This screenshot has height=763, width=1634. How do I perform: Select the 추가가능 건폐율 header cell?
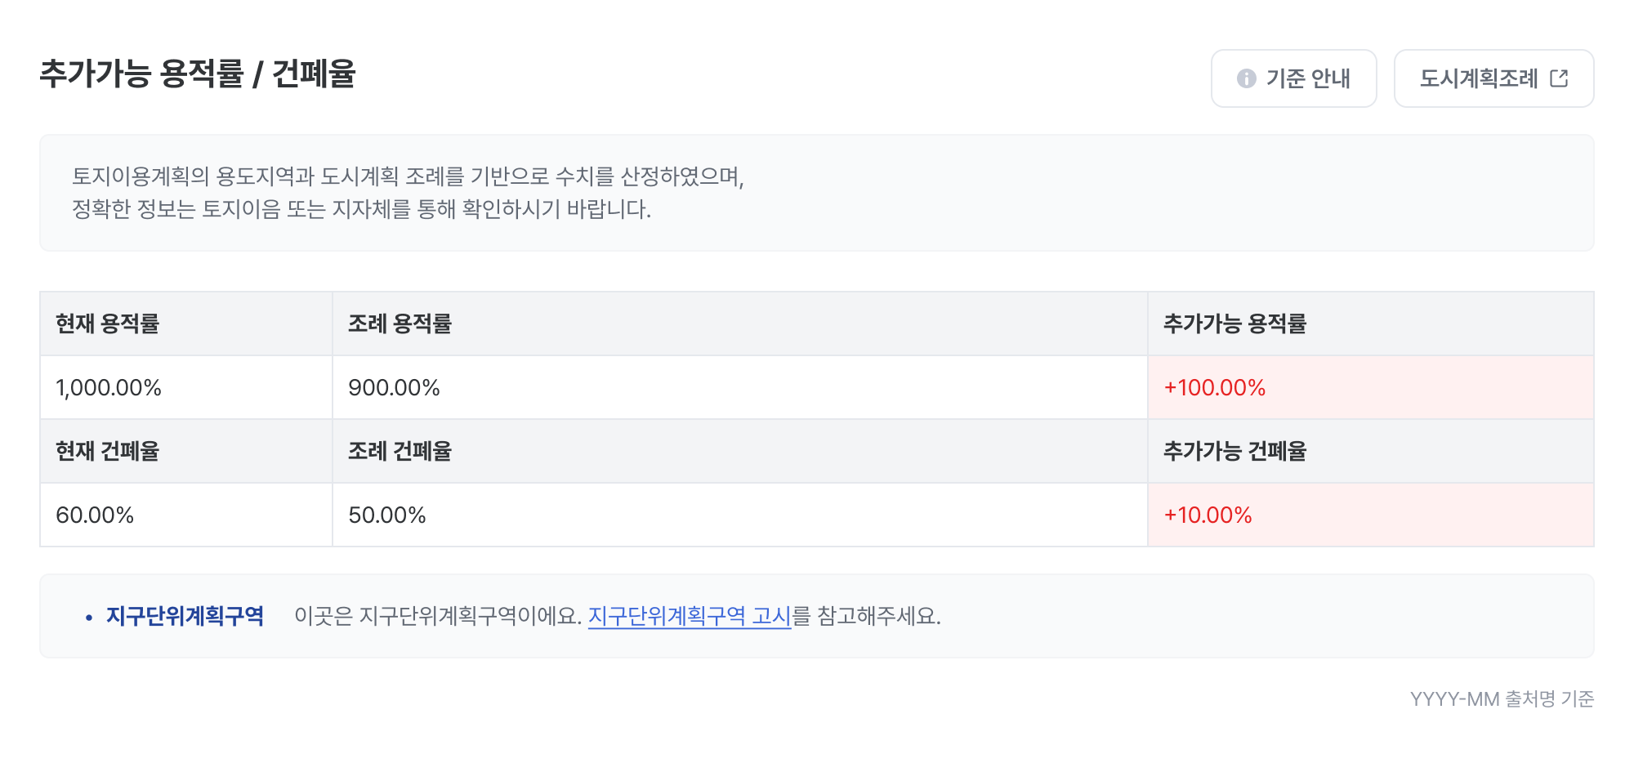(1234, 452)
